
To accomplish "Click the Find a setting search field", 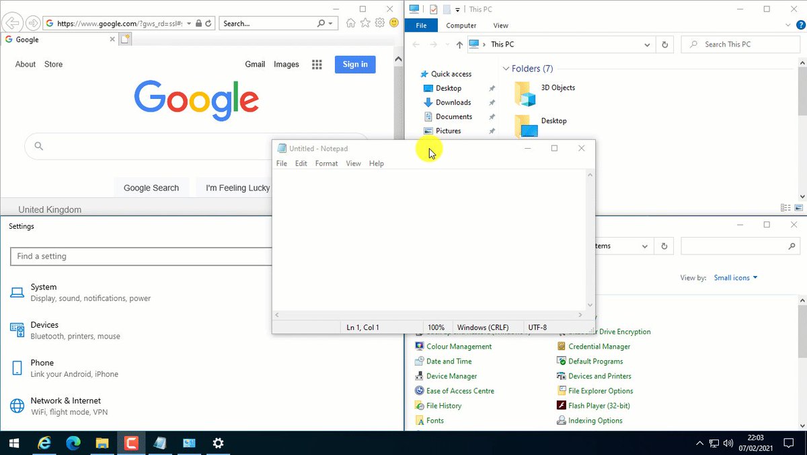I will [141, 256].
